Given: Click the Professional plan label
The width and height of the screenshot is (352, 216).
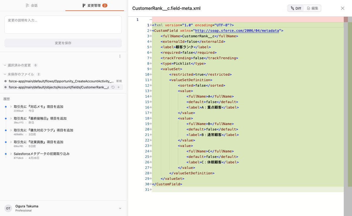Looking at the screenshot, I should point(23,210).
